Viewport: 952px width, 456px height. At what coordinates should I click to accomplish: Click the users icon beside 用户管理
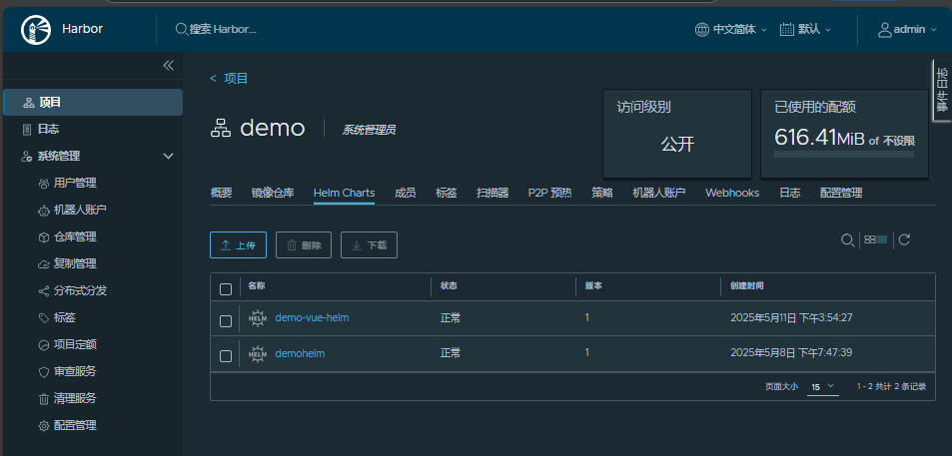coord(44,184)
